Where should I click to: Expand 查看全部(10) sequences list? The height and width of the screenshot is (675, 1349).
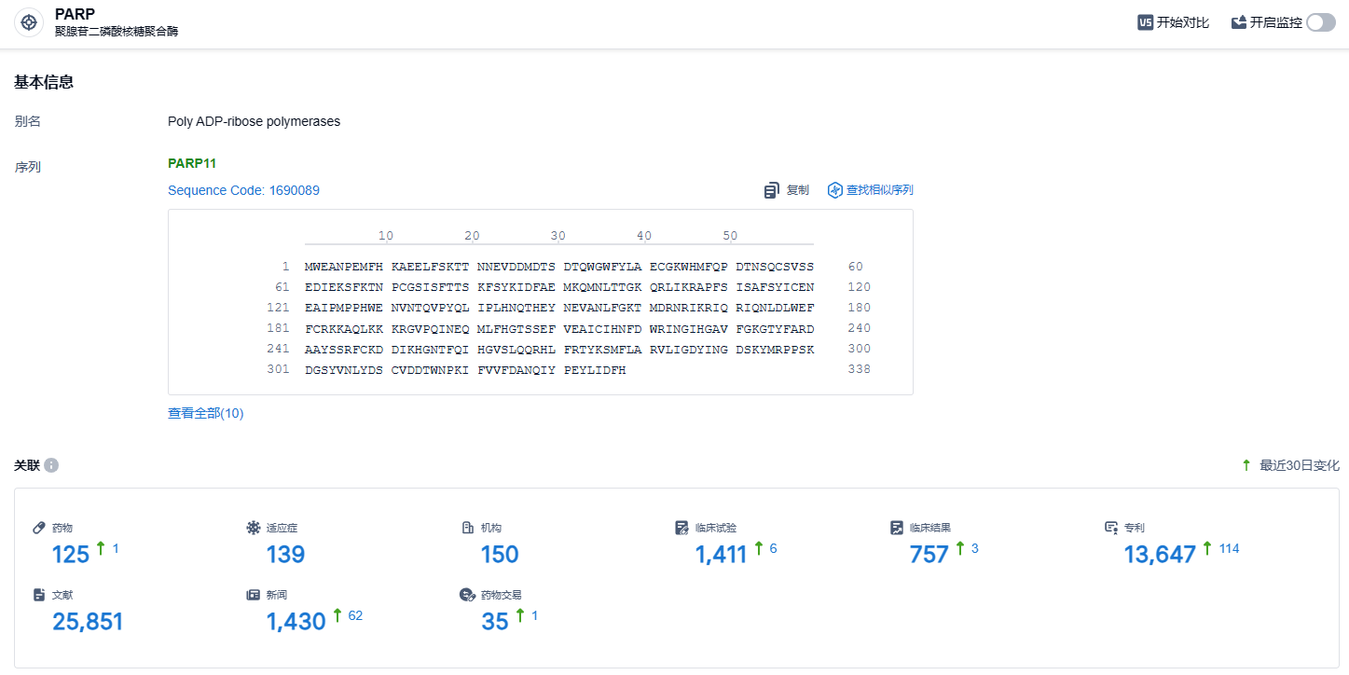[x=205, y=413]
